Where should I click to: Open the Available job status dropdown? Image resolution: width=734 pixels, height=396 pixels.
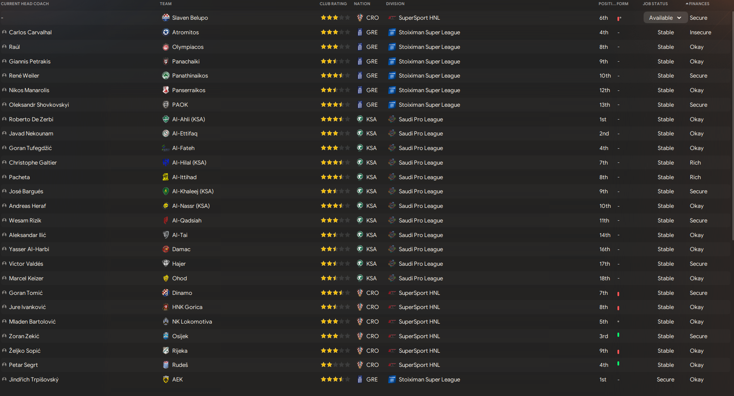[665, 18]
